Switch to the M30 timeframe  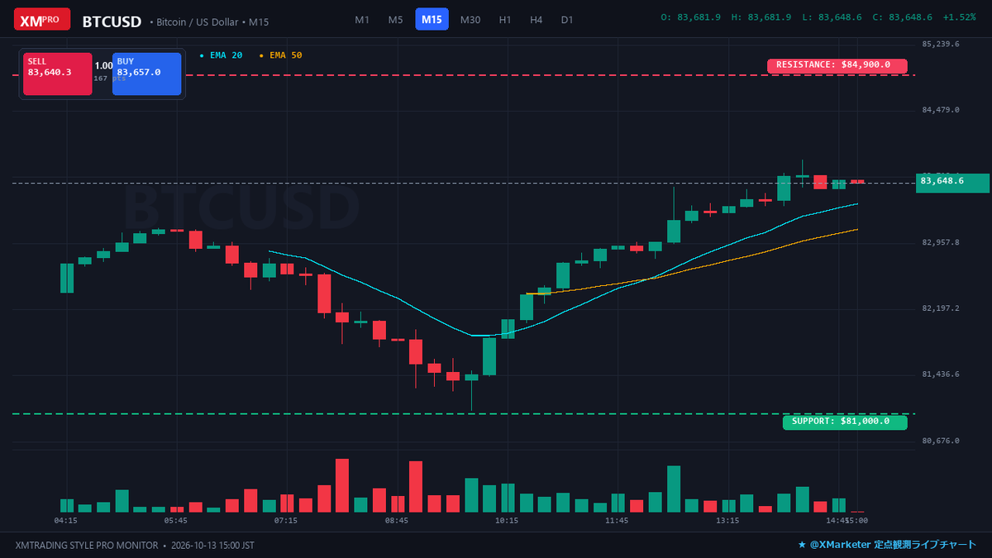pyautogui.click(x=470, y=20)
